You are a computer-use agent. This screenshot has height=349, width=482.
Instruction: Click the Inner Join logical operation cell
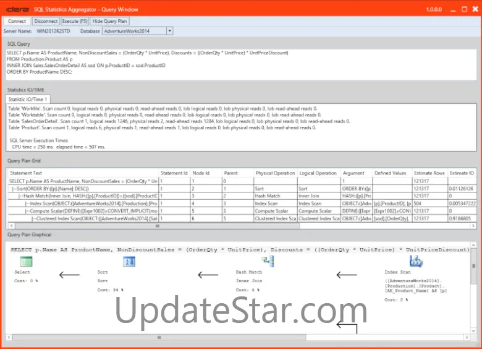click(x=319, y=196)
